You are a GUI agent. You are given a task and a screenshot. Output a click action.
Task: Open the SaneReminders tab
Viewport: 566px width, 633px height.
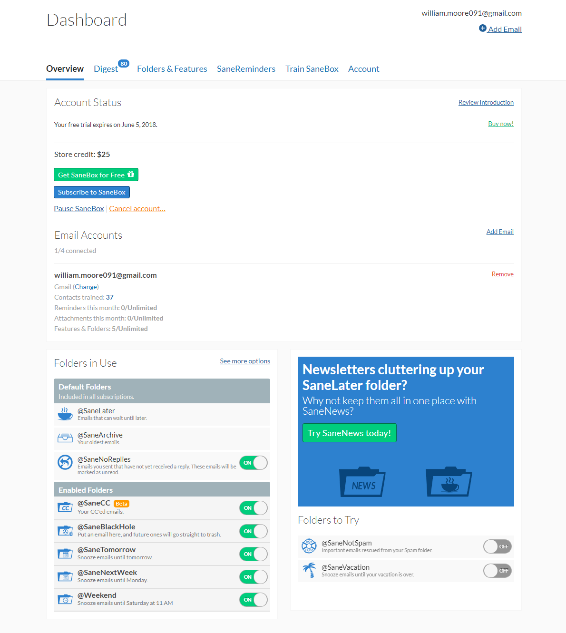click(246, 69)
